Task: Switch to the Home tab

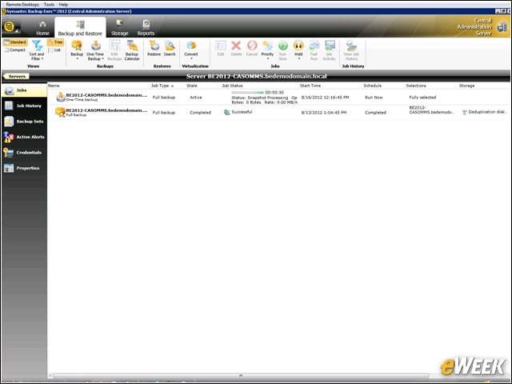Action: (42, 28)
